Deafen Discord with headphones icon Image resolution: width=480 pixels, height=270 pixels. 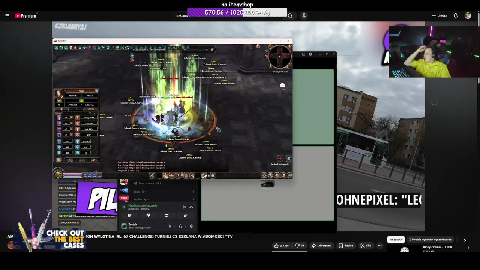point(180,226)
